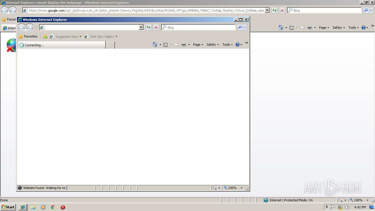Image resolution: width=375 pixels, height=211 pixels.
Task: Expand zoom level dropdown in front window
Action: tap(241, 188)
